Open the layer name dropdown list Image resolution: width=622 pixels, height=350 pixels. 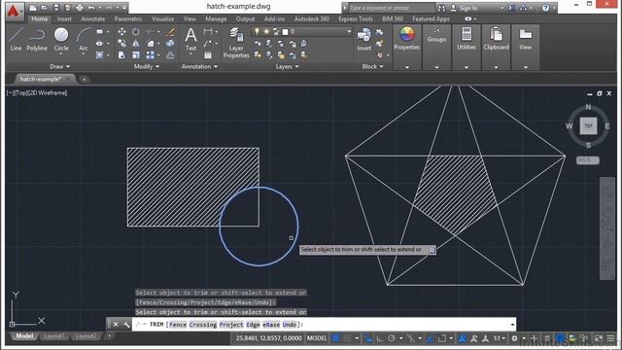(349, 31)
